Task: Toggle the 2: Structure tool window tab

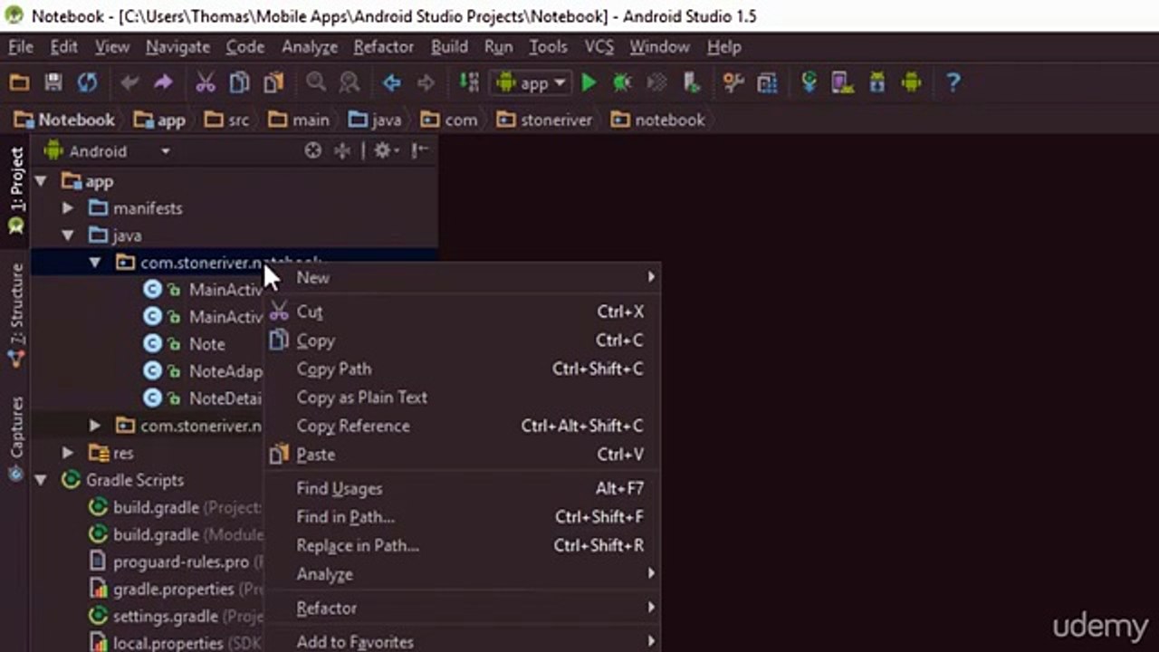Action: point(15,314)
